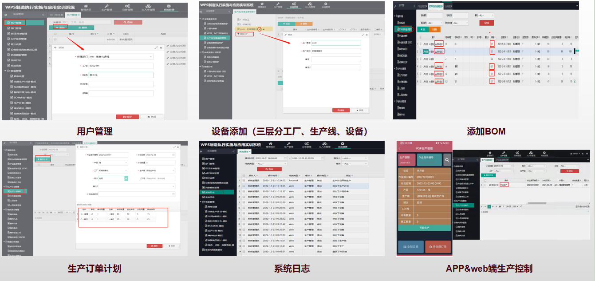
Task: Check the 开始生产 row checkbox in web production table
Action: (485, 184)
